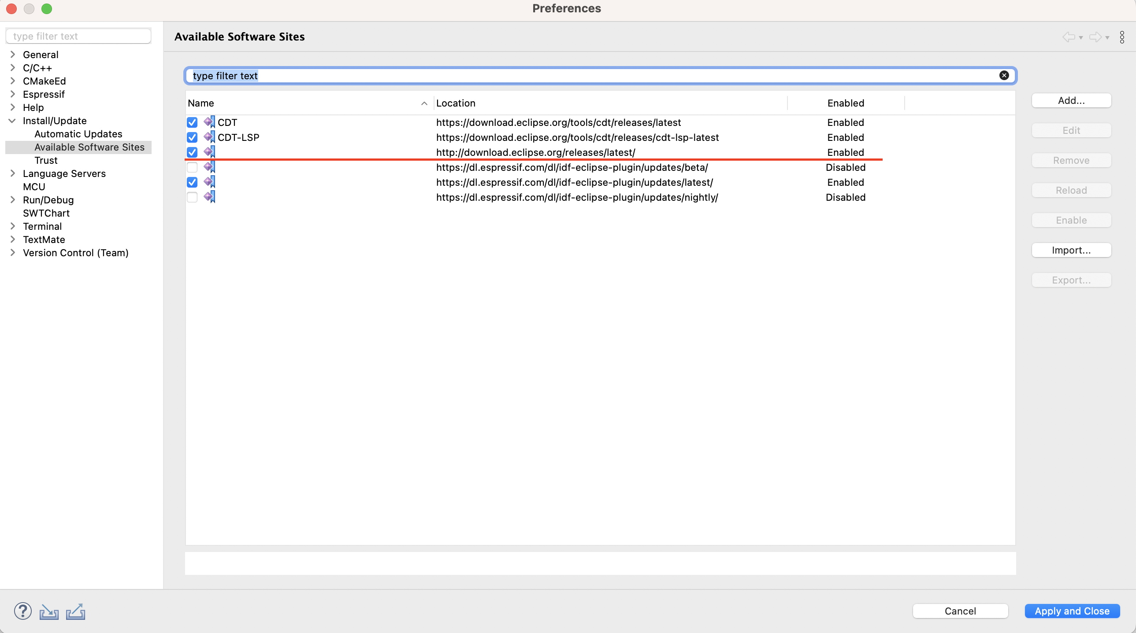Click the CDT update site icon
This screenshot has height=633, width=1136.
[209, 122]
